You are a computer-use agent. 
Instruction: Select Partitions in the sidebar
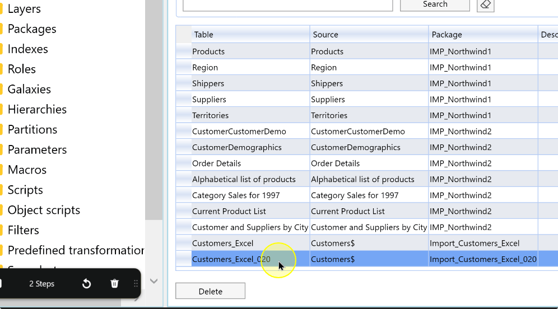tap(32, 130)
